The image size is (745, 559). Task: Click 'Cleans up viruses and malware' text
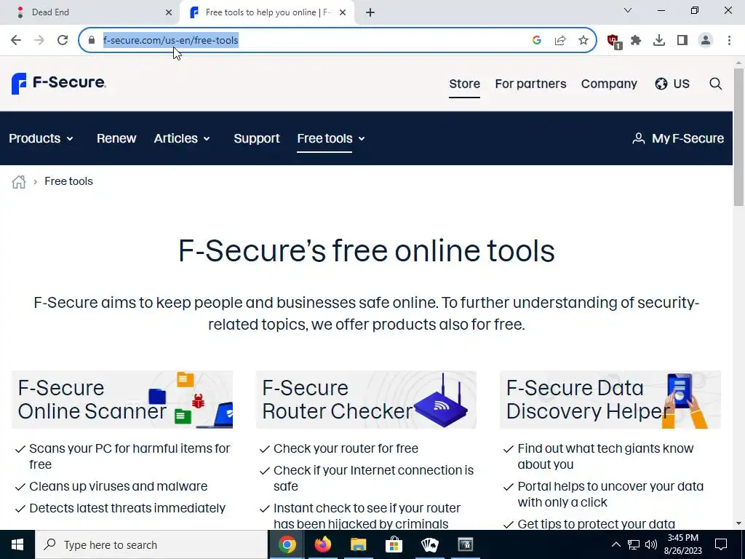click(x=119, y=486)
